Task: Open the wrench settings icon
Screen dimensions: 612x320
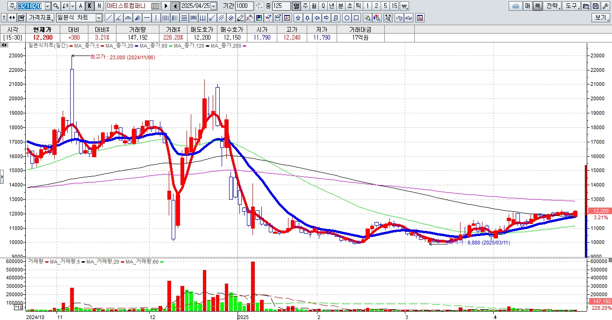Action: click(x=605, y=6)
